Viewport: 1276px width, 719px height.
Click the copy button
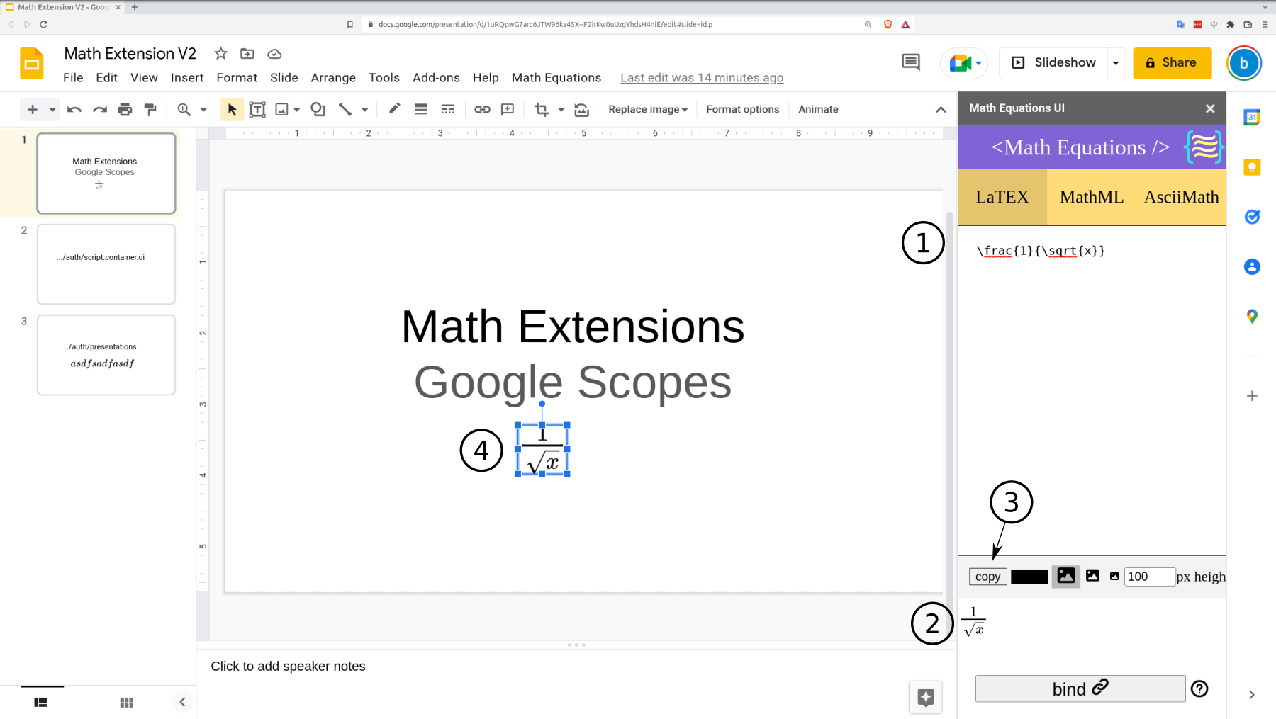(x=988, y=577)
